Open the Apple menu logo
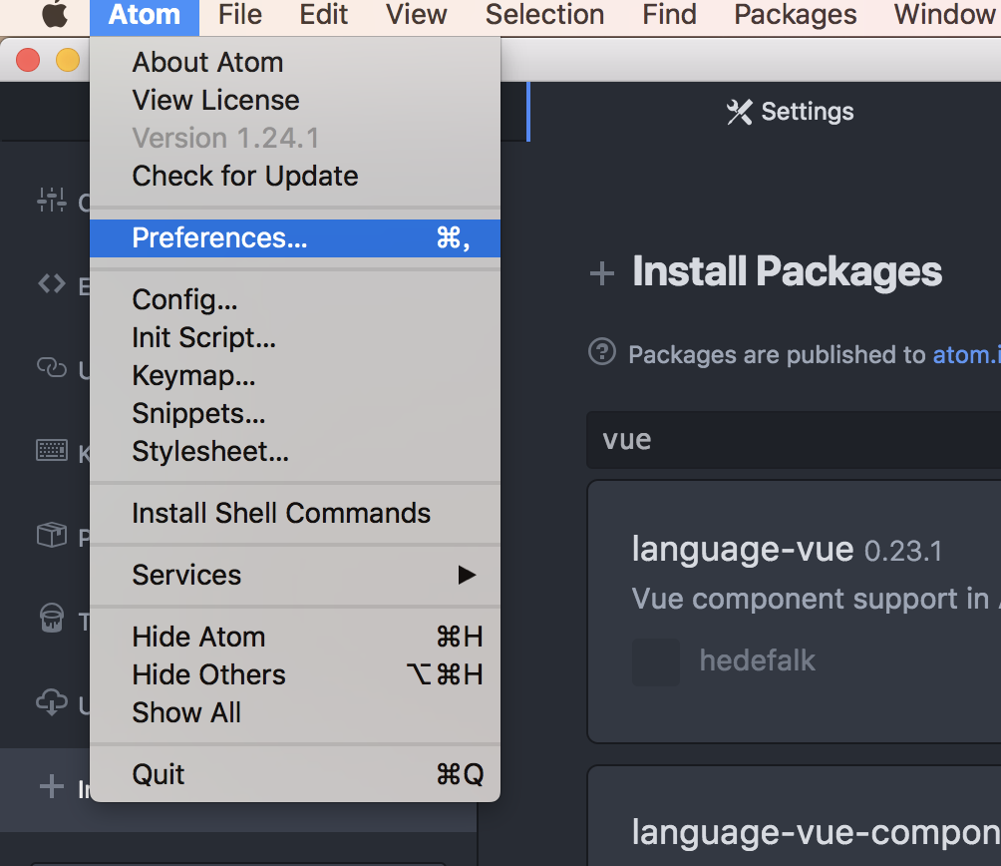Screen dimensions: 1001x866 click(x=54, y=15)
